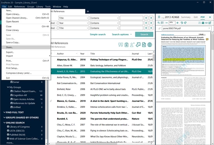Screen dimensions: 214x145
Task: Click the first PDF page thumbnail
Action: click(183, 67)
